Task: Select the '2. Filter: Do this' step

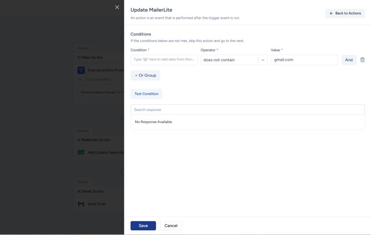Action: [x=90, y=58]
